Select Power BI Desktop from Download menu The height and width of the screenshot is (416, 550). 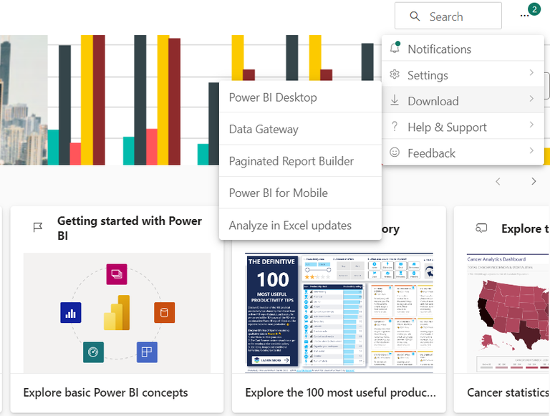273,97
